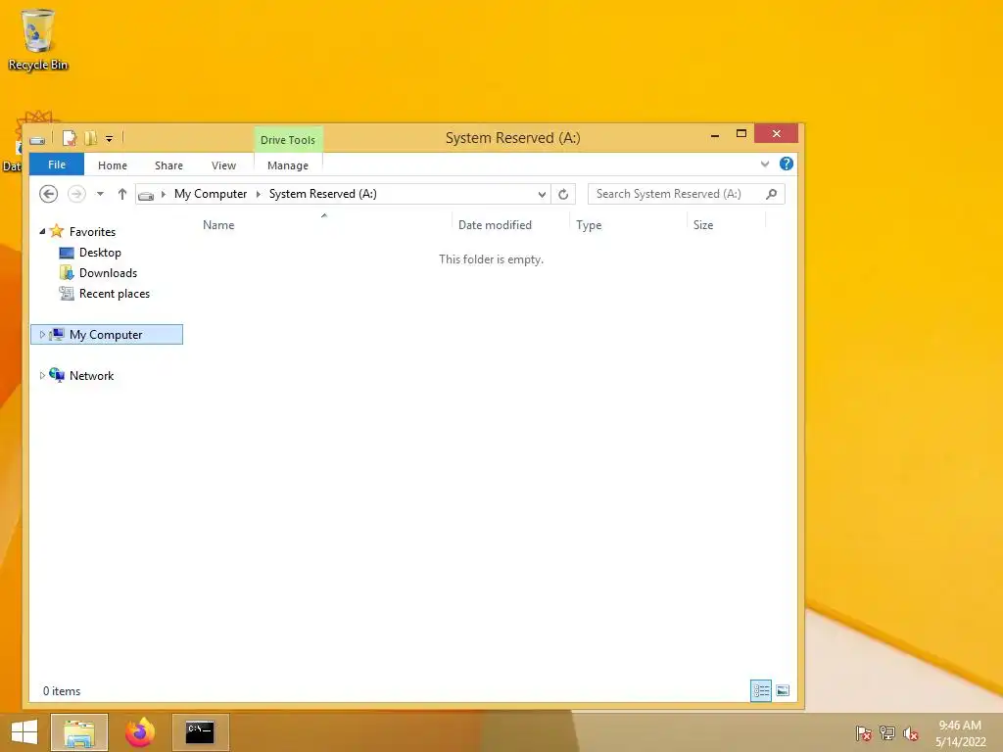The height and width of the screenshot is (752, 1003).
Task: Select My Computer in the navigation pane
Action: pos(106,335)
